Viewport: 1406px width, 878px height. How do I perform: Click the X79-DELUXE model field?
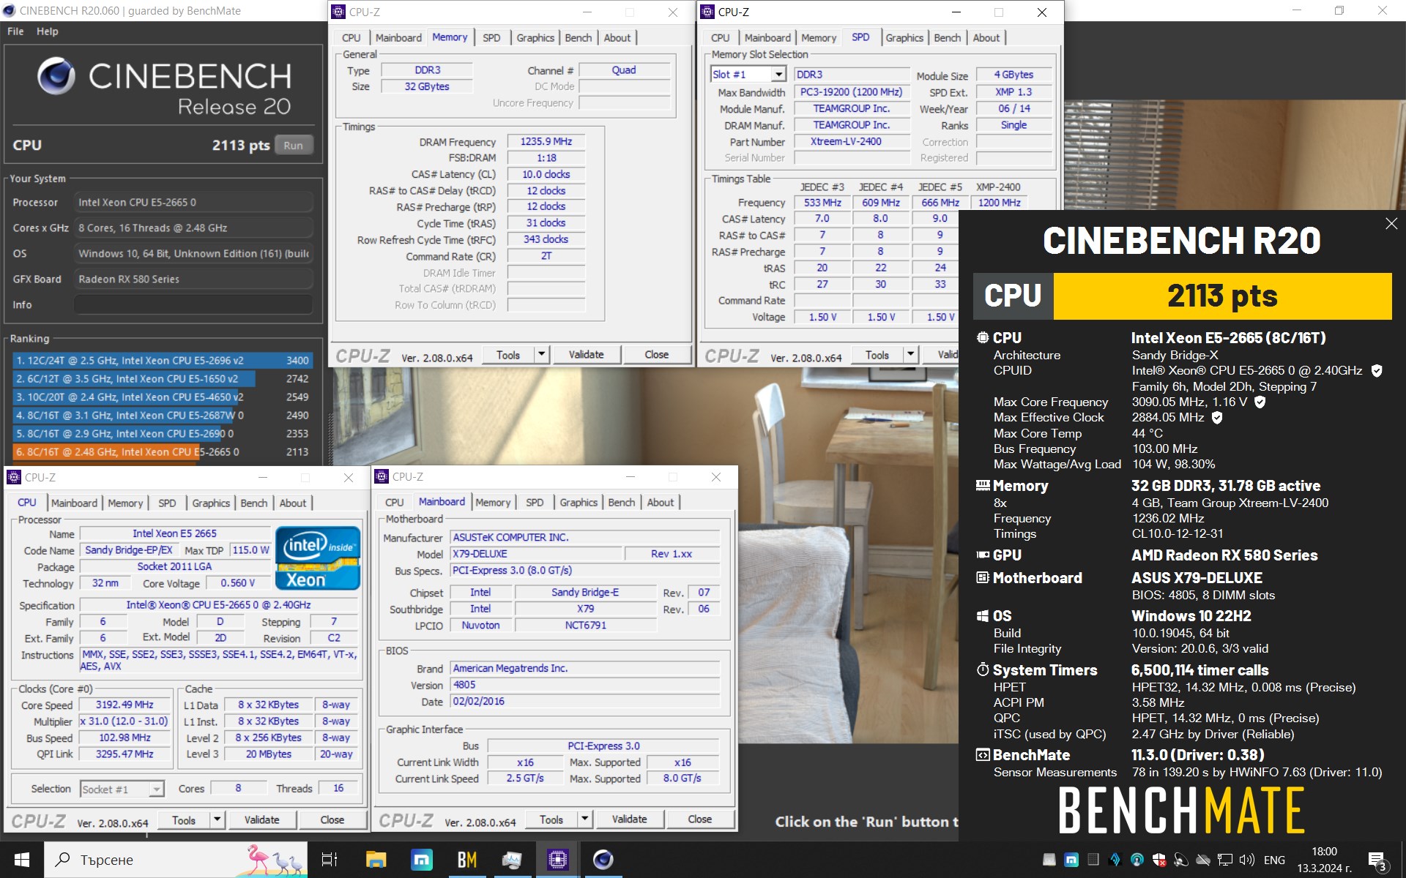(x=536, y=554)
